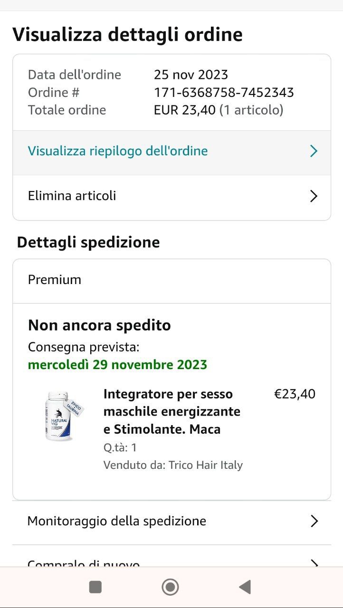Tap the Natural Vig product thumbnail
This screenshot has width=343, height=608.
pos(63,416)
